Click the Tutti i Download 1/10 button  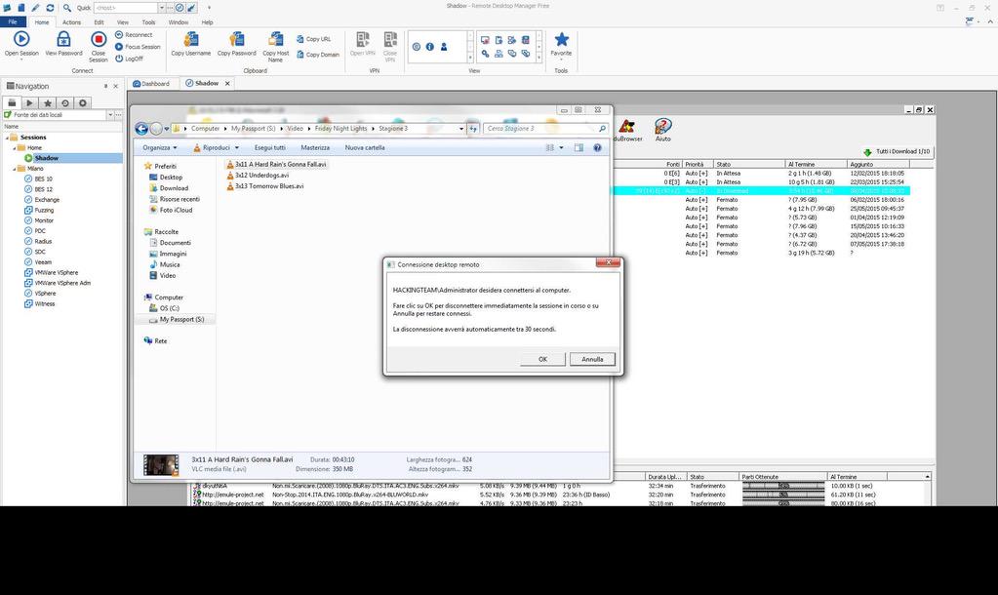coord(898,151)
